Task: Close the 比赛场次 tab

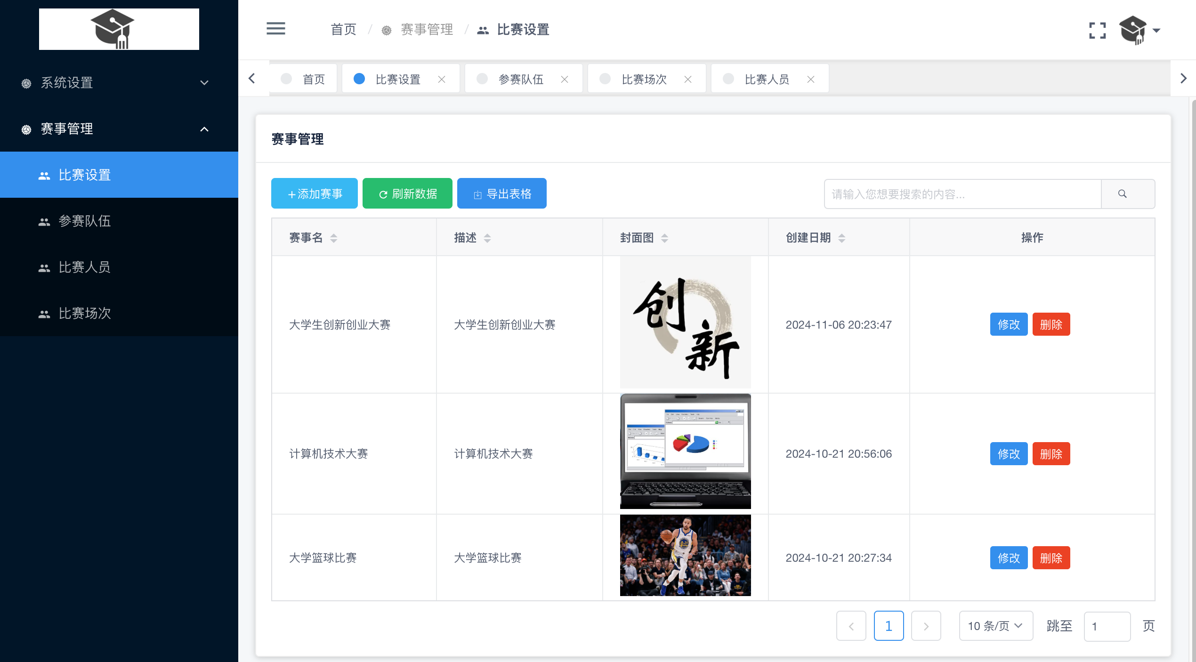Action: [x=688, y=79]
